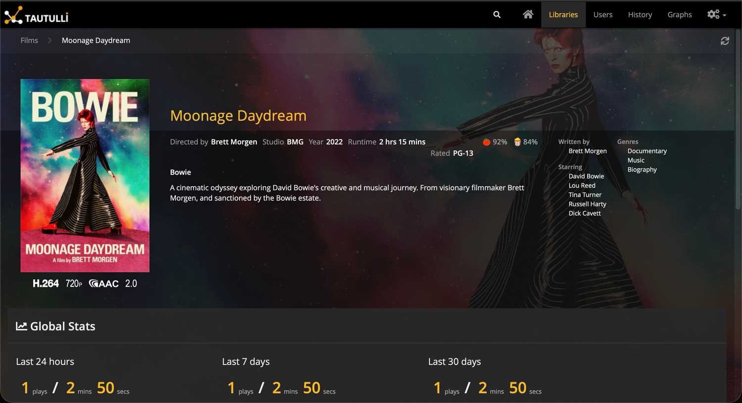
Task: Switch to the Users tab
Action: coord(603,15)
